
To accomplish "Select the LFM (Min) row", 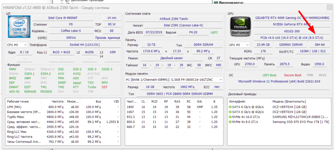I will pyautogui.click(x=63, y=107).
